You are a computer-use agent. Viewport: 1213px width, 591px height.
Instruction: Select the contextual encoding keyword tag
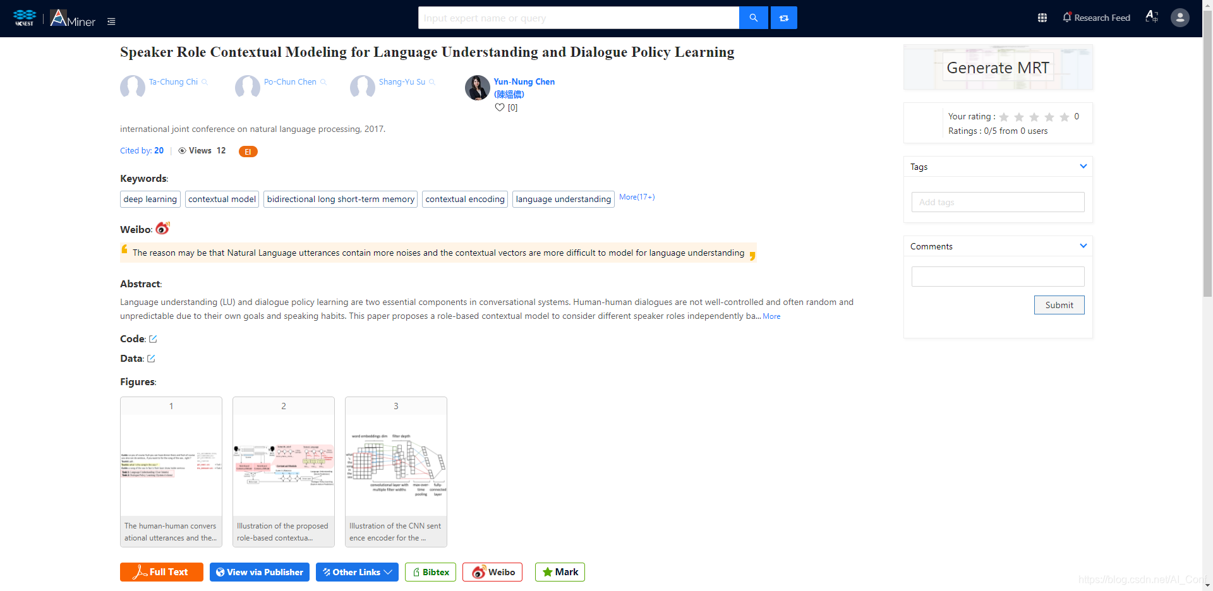click(x=465, y=200)
